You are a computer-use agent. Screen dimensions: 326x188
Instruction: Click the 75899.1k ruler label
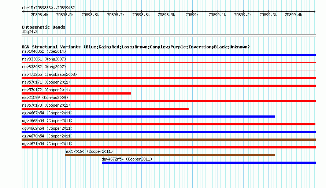(x=217, y=15)
